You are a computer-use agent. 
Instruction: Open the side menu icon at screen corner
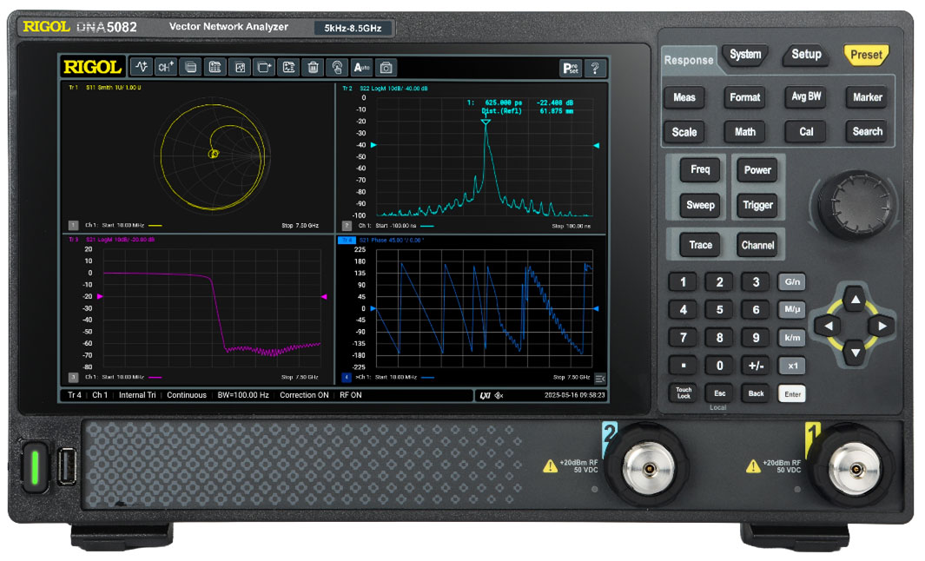600,378
